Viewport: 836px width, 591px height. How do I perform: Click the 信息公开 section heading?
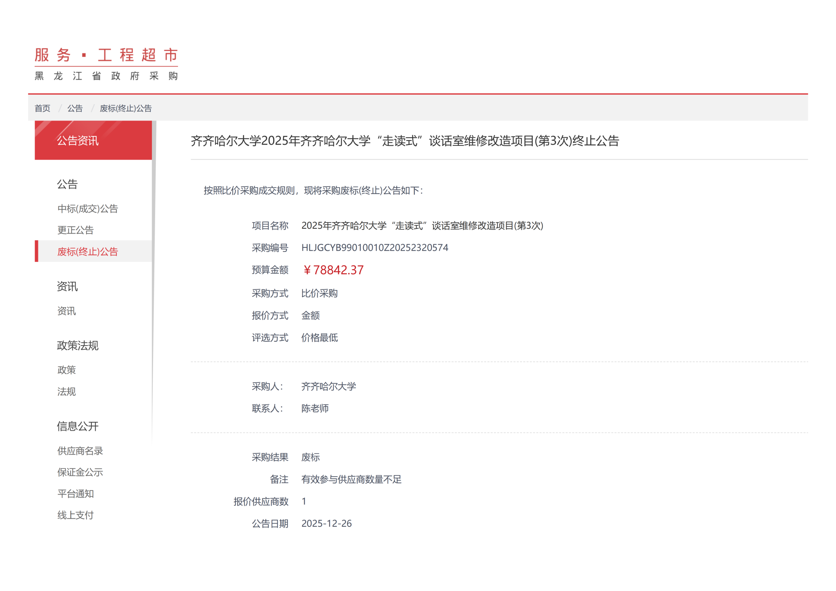point(78,426)
